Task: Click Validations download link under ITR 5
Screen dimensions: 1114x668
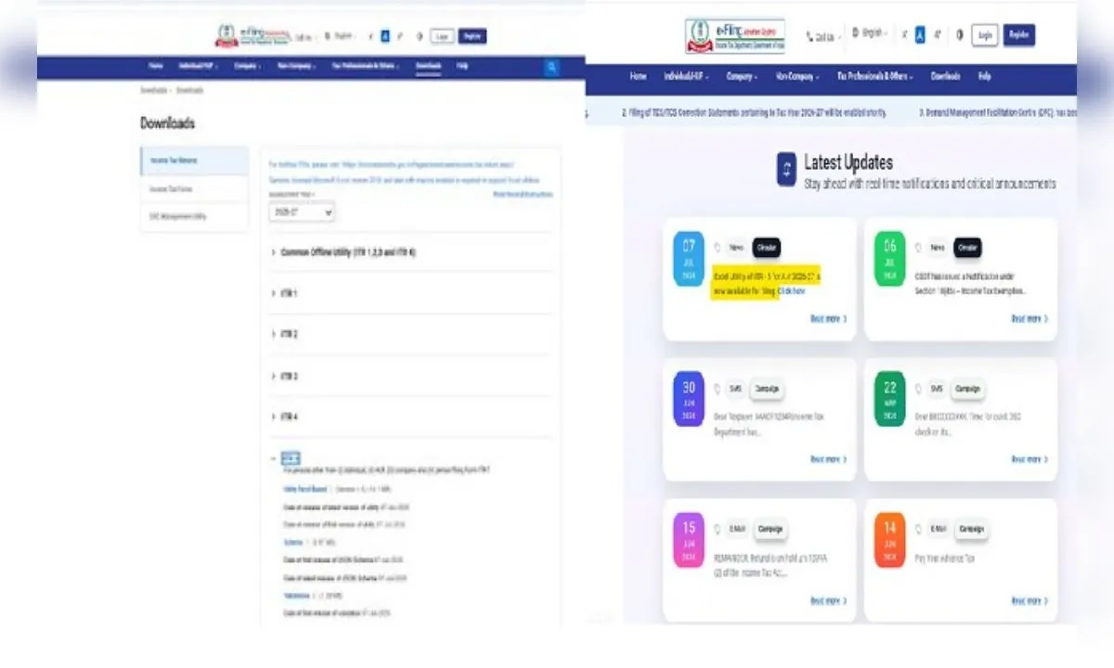Action: [297, 596]
